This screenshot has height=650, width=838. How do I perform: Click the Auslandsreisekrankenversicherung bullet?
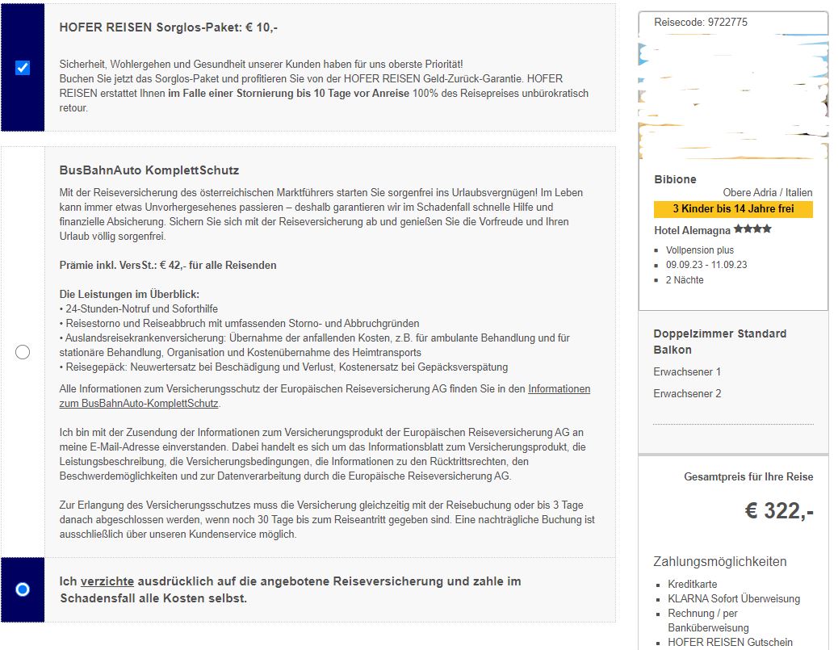314,346
